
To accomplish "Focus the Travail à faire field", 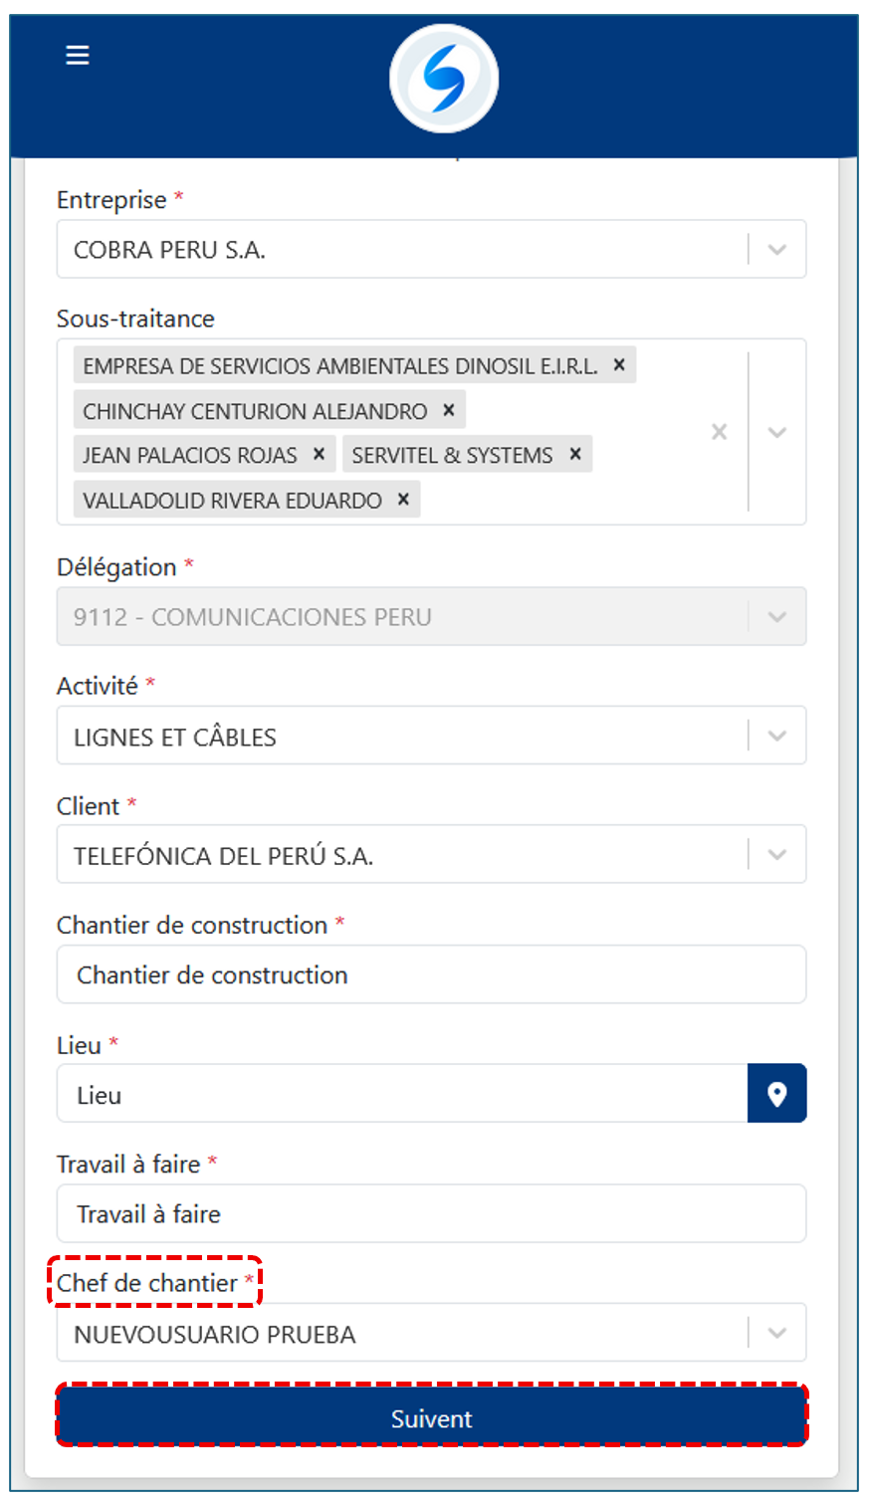I will pyautogui.click(x=431, y=1213).
